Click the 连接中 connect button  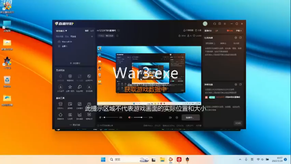pyautogui.click(x=191, y=117)
